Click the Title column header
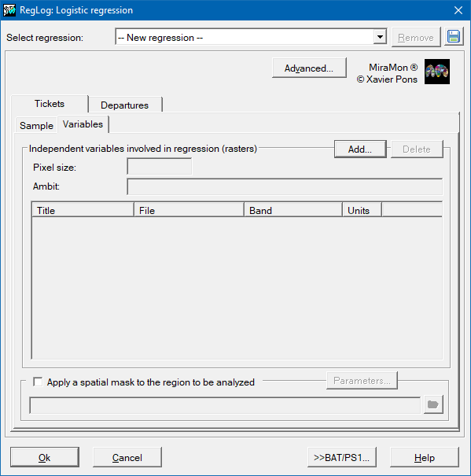Viewport: 471px width, 476px height. click(83, 210)
